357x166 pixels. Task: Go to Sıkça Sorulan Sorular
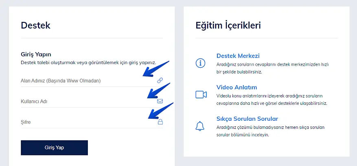click(x=247, y=119)
